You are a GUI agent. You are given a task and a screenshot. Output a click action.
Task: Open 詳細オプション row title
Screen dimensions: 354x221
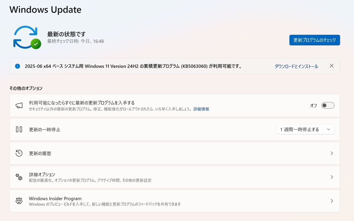coord(42,174)
